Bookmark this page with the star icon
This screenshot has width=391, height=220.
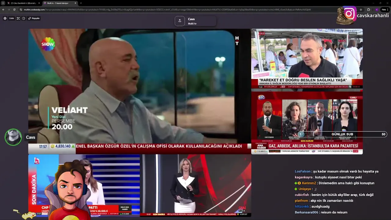click(361, 9)
